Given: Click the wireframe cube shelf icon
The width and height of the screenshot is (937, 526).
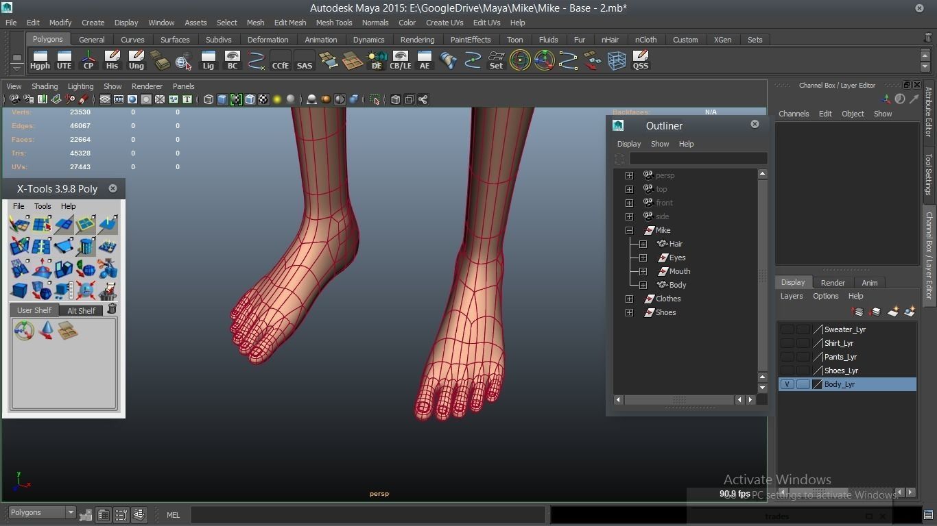Looking at the screenshot, I should [x=617, y=60].
